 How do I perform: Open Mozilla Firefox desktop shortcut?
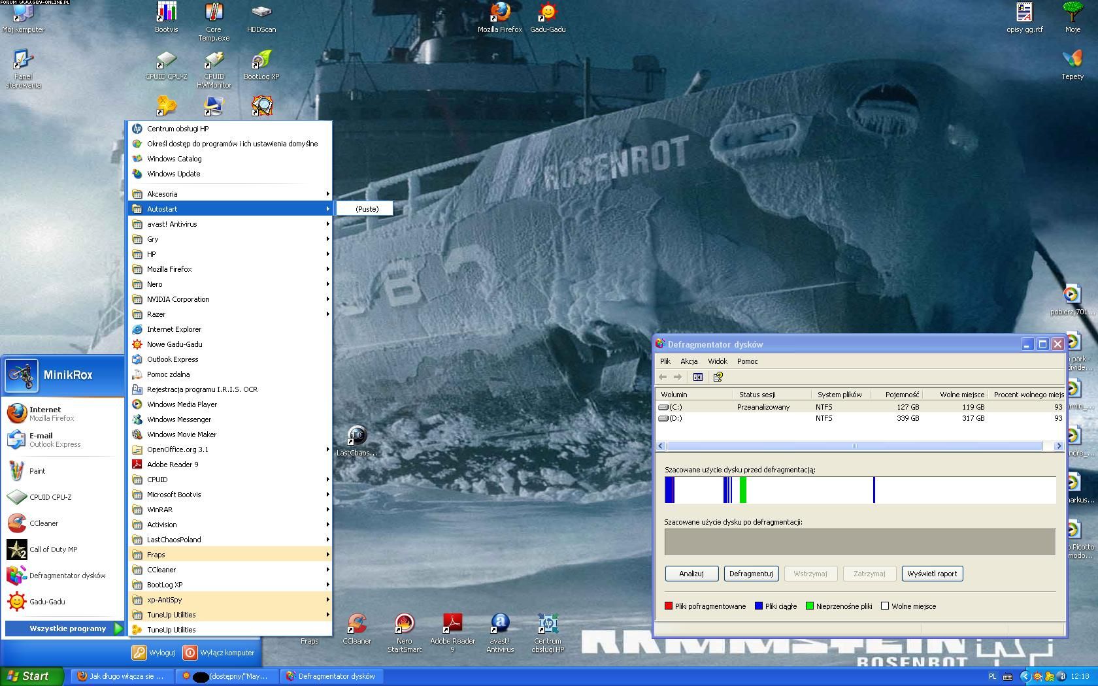[500, 17]
